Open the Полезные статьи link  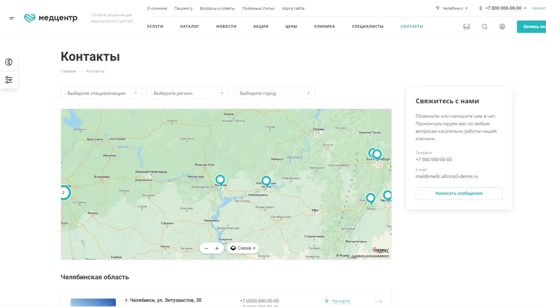(258, 8)
